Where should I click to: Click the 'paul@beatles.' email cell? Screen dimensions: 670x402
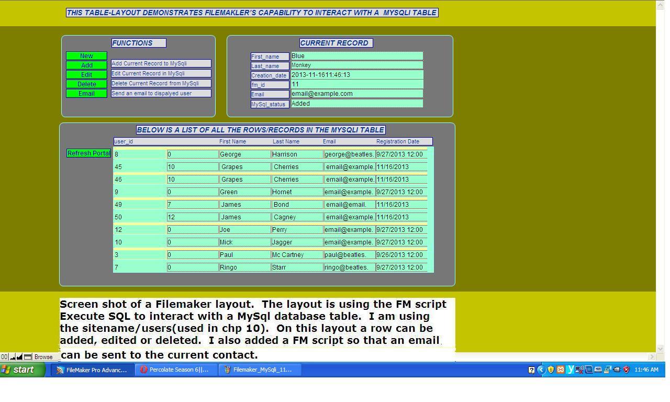349,255
